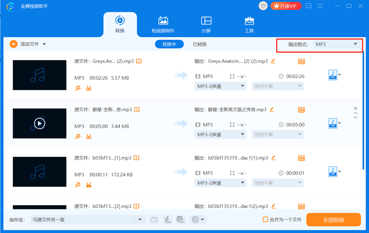Viewport: 369px width, 233px height.
Task: Open MP3 format icon menu for b03bf135319...dac1(1).mp3
Action: coord(335,172)
